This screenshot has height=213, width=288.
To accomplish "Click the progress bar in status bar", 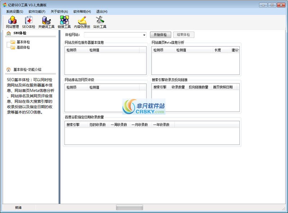I will (x=130, y=208).
